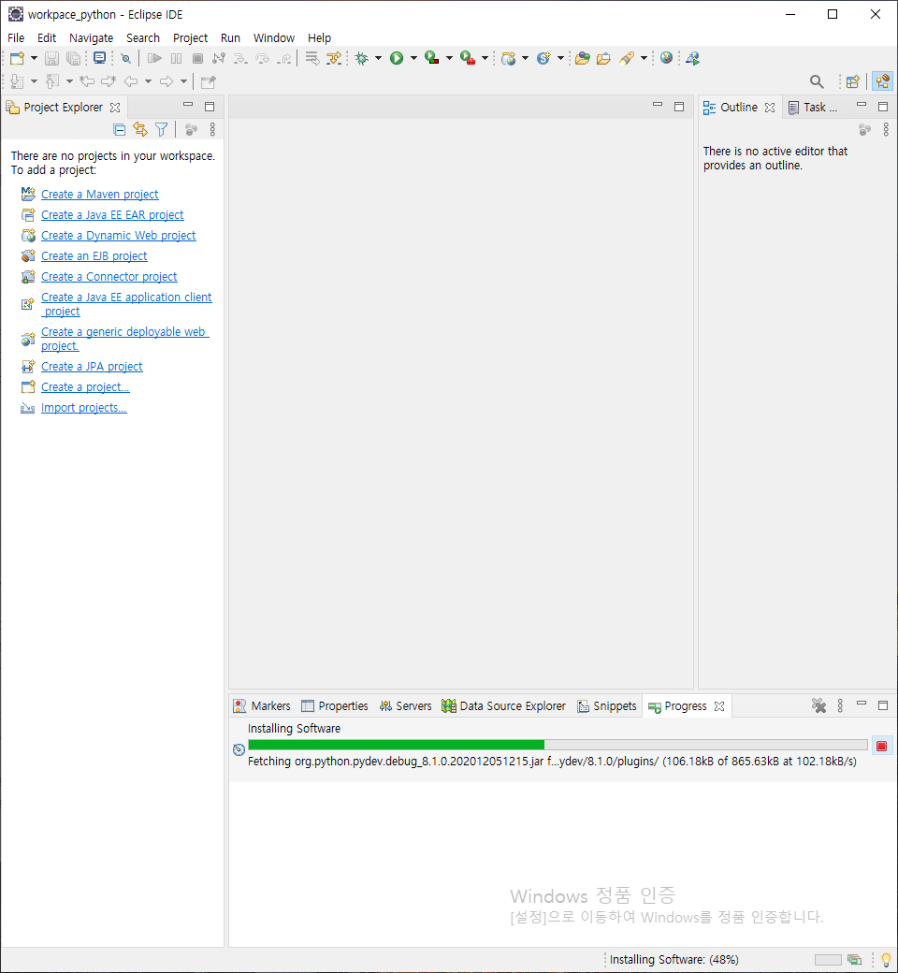The width and height of the screenshot is (898, 973).
Task: Click the Debug bug icon
Action: [362, 58]
